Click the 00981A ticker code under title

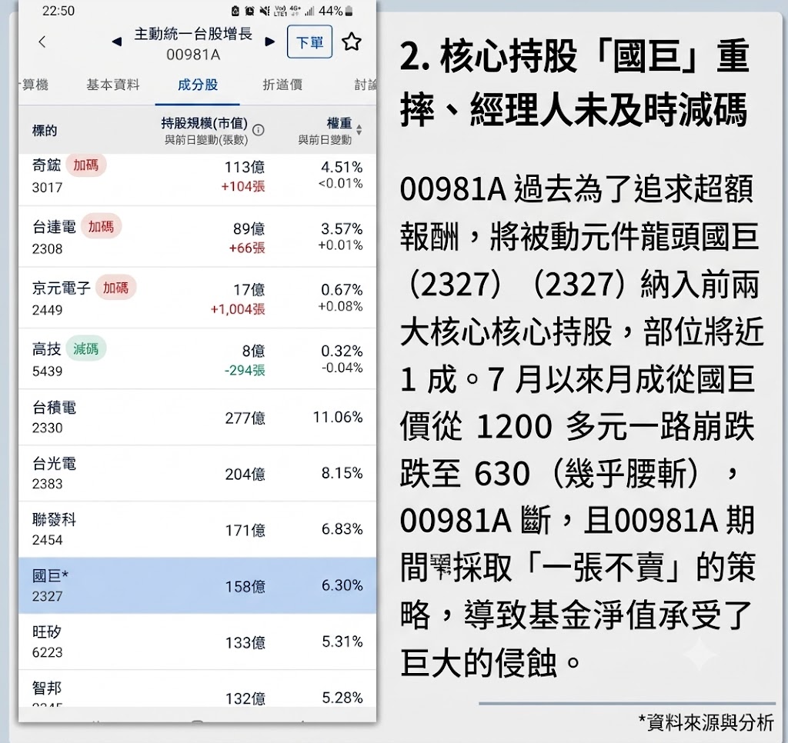click(x=193, y=55)
